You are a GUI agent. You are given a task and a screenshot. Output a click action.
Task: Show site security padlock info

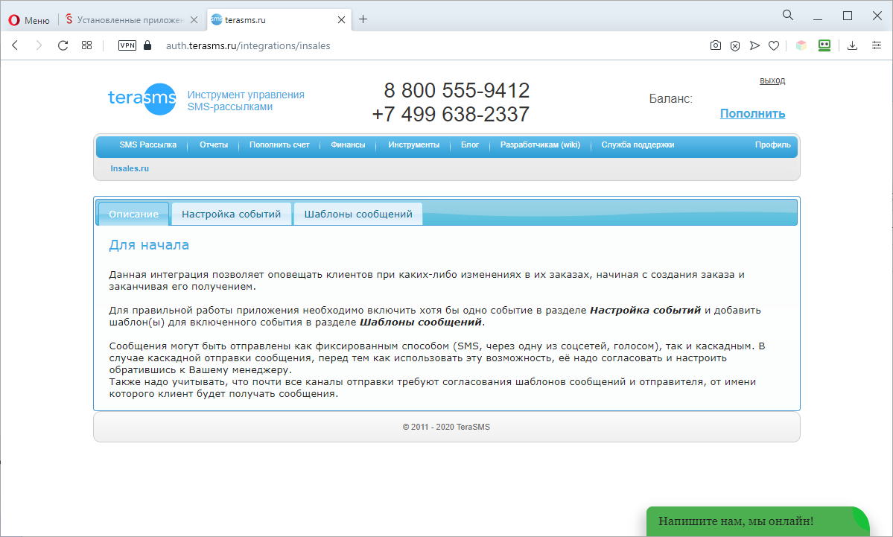pyautogui.click(x=147, y=45)
